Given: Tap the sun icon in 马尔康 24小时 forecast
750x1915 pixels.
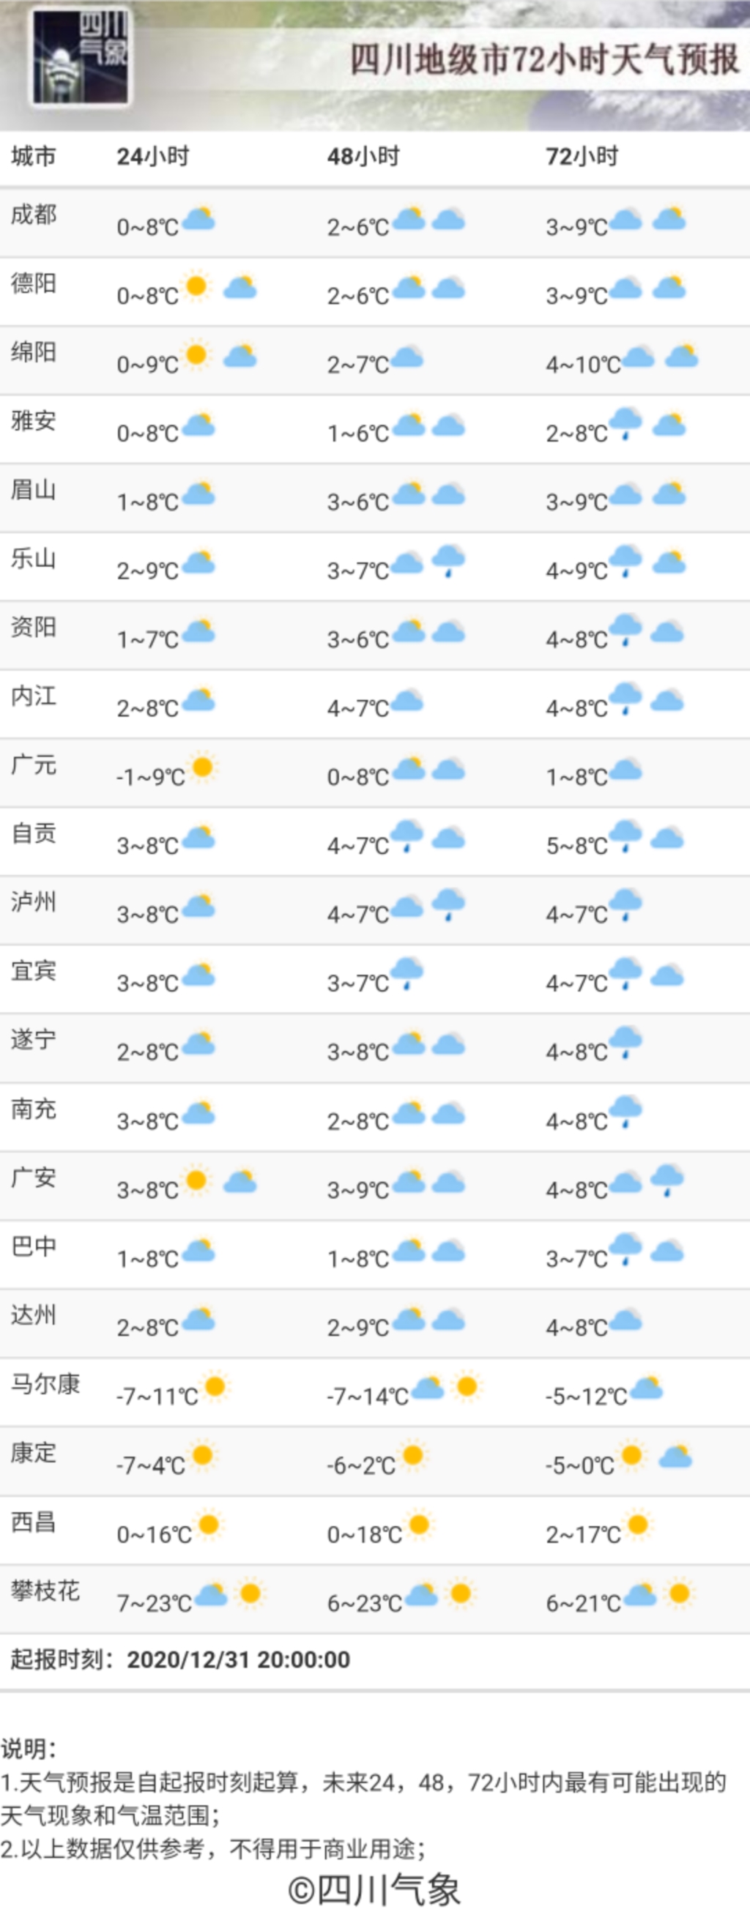Looking at the screenshot, I should 215,1386.
